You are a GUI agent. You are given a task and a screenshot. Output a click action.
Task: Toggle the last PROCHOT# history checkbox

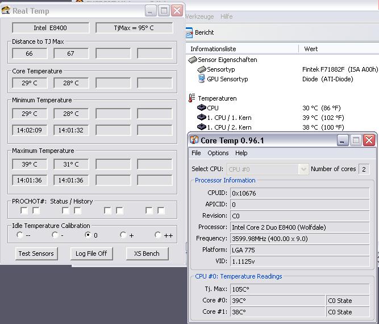[161, 210]
